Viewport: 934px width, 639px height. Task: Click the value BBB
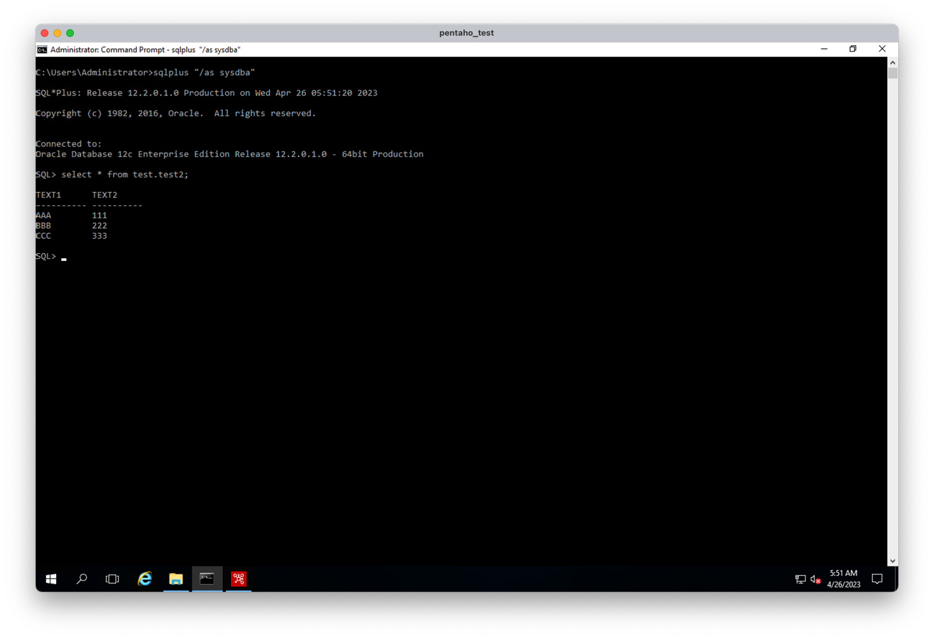coord(43,225)
